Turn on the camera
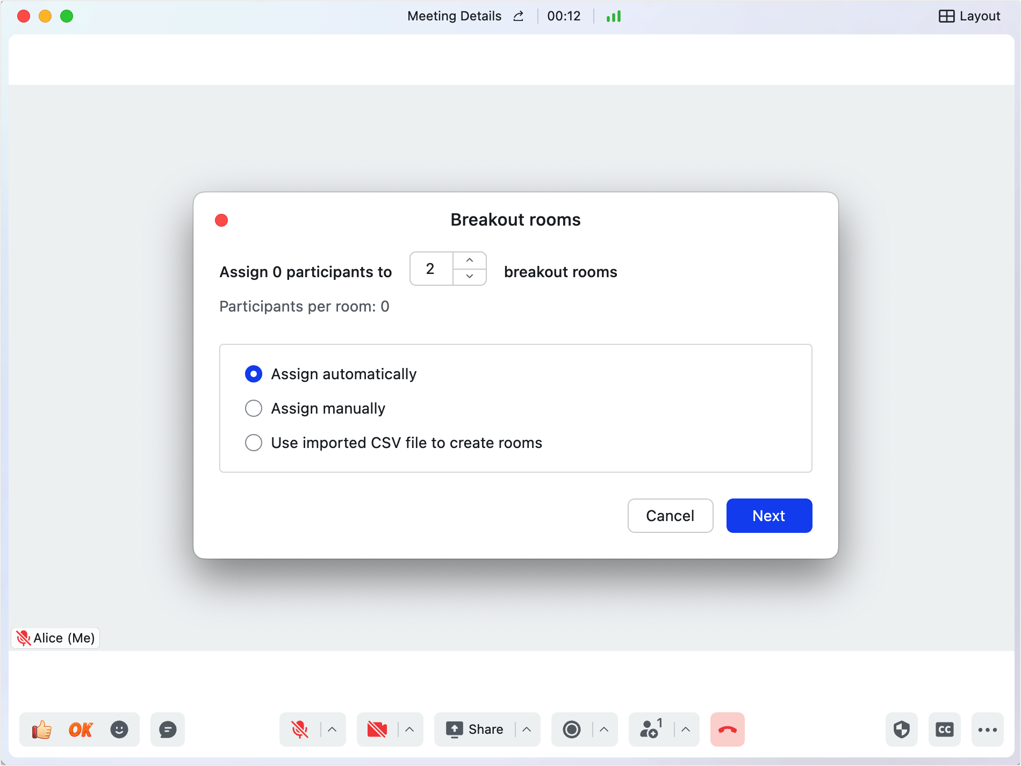The width and height of the screenshot is (1021, 766). [377, 729]
